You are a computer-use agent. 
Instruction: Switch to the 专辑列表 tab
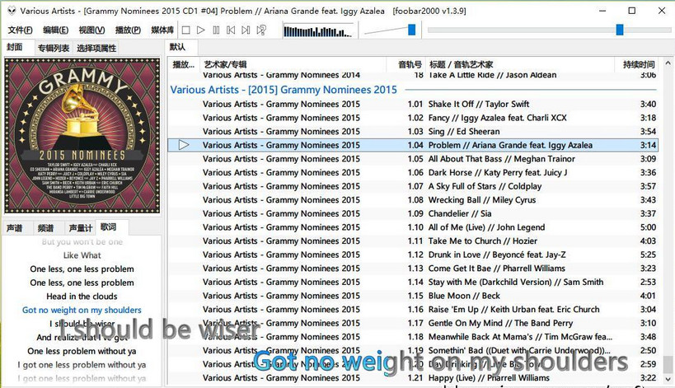54,48
